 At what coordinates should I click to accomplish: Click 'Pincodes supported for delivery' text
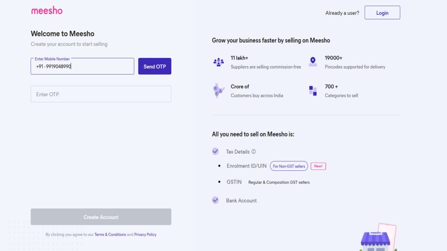[355, 67]
